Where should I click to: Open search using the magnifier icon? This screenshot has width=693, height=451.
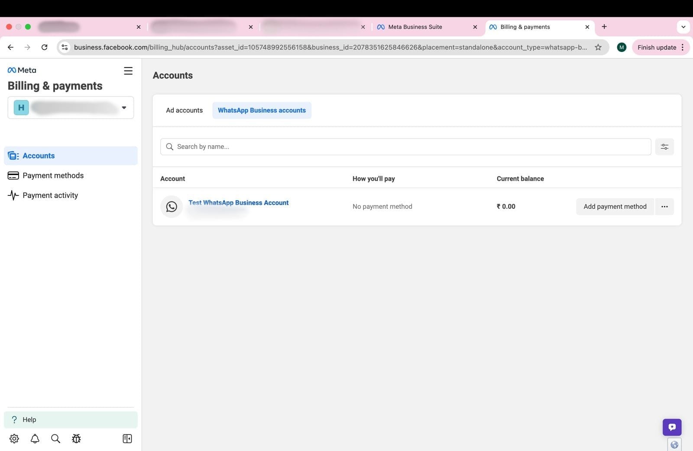55,438
